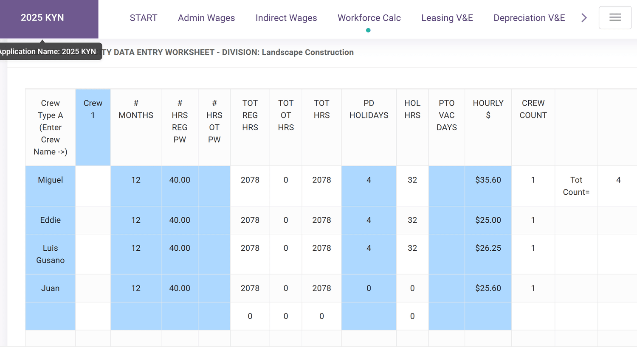Screen dimensions: 637x347
Task: Click Miguel's OT hours per week cell
Action: click(x=214, y=186)
